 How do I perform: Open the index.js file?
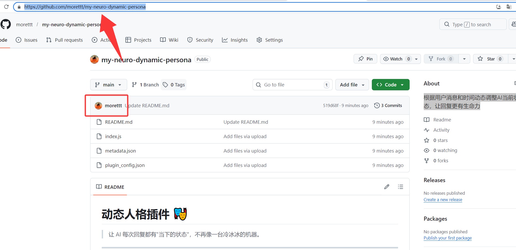coord(113,136)
